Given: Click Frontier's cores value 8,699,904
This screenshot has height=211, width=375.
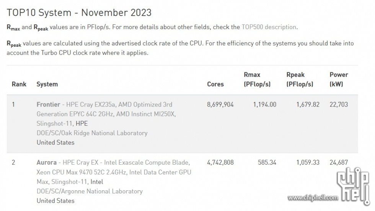Looking at the screenshot, I should point(220,105).
